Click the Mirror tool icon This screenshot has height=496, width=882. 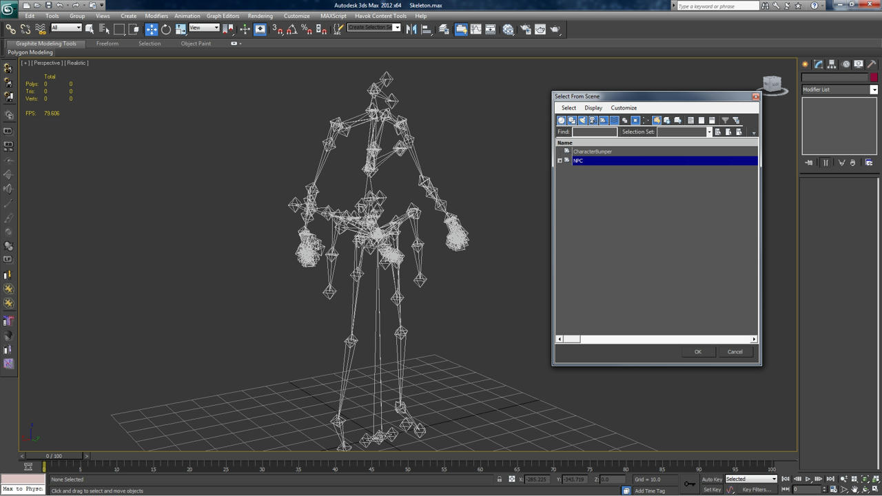(411, 29)
